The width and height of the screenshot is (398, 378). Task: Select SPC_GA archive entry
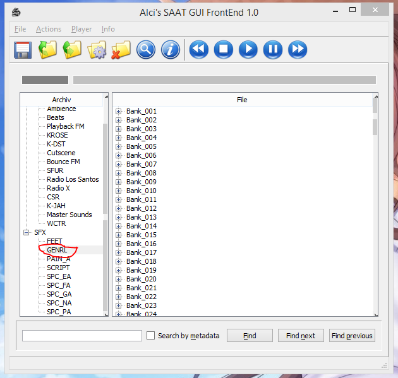[x=59, y=294]
